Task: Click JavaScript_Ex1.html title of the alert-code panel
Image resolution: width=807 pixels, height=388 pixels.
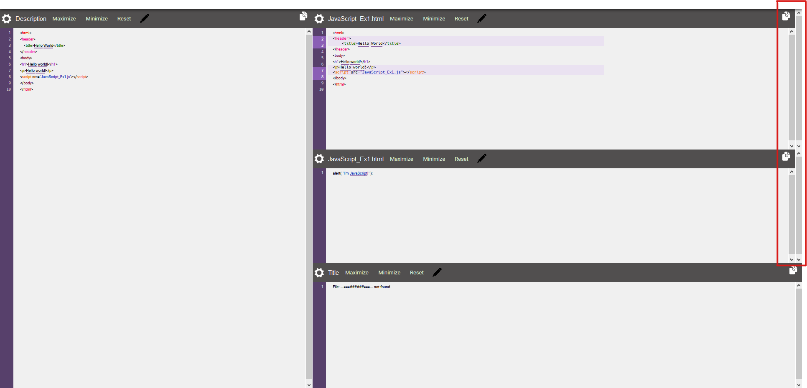Action: 356,159
